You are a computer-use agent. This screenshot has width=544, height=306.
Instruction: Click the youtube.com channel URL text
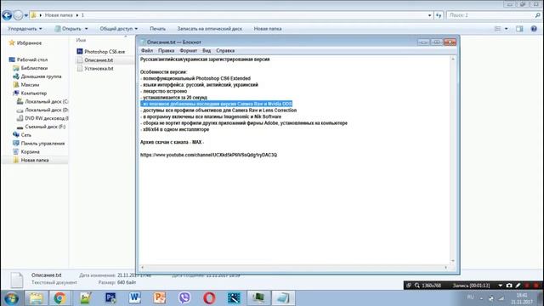click(x=208, y=155)
